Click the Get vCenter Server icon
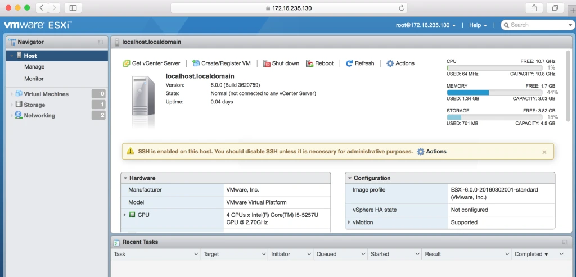Image resolution: width=576 pixels, height=277 pixels. click(126, 63)
